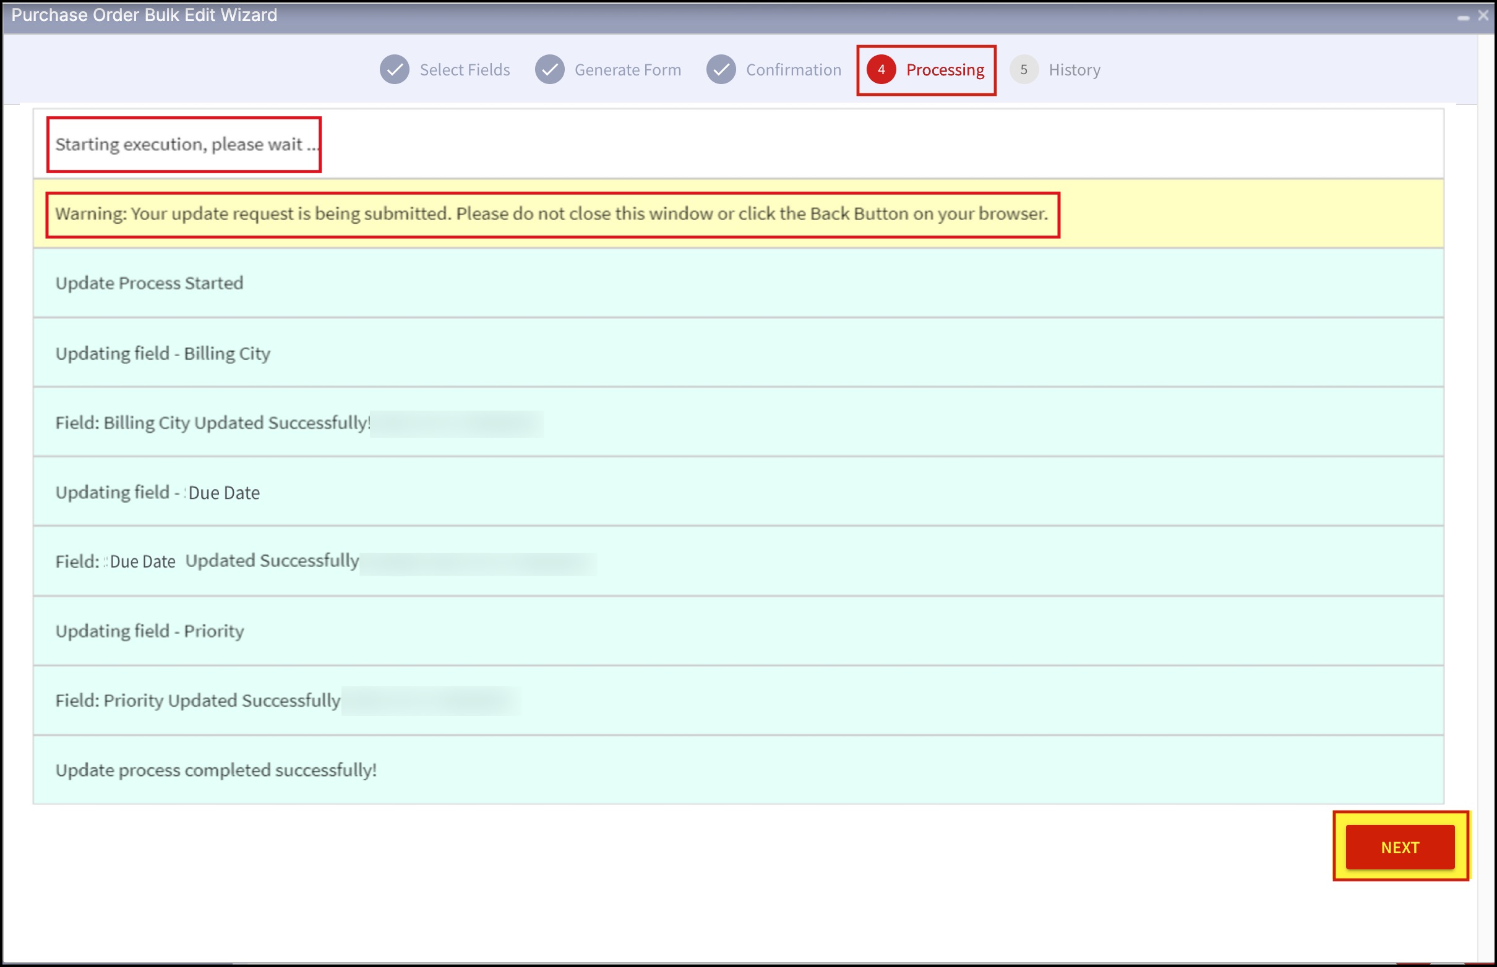Click 'Field: Priority Updated Successfully' row
Viewport: 1497px width, 967px height.
(197, 700)
